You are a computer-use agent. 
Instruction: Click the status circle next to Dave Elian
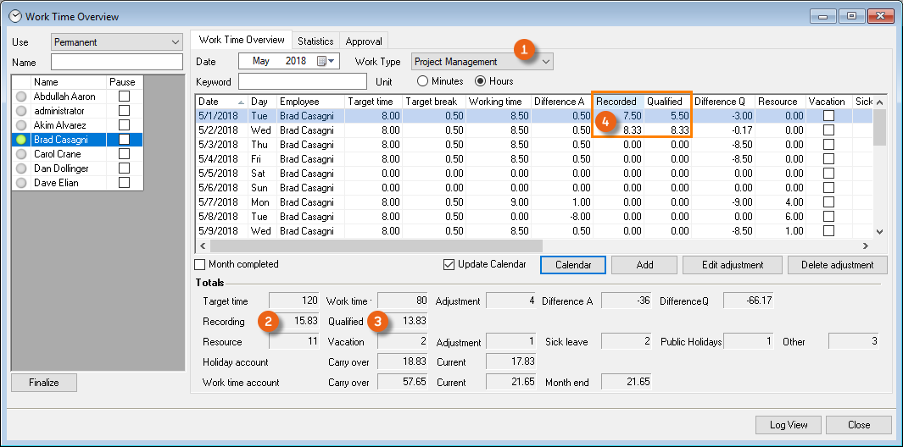point(22,183)
